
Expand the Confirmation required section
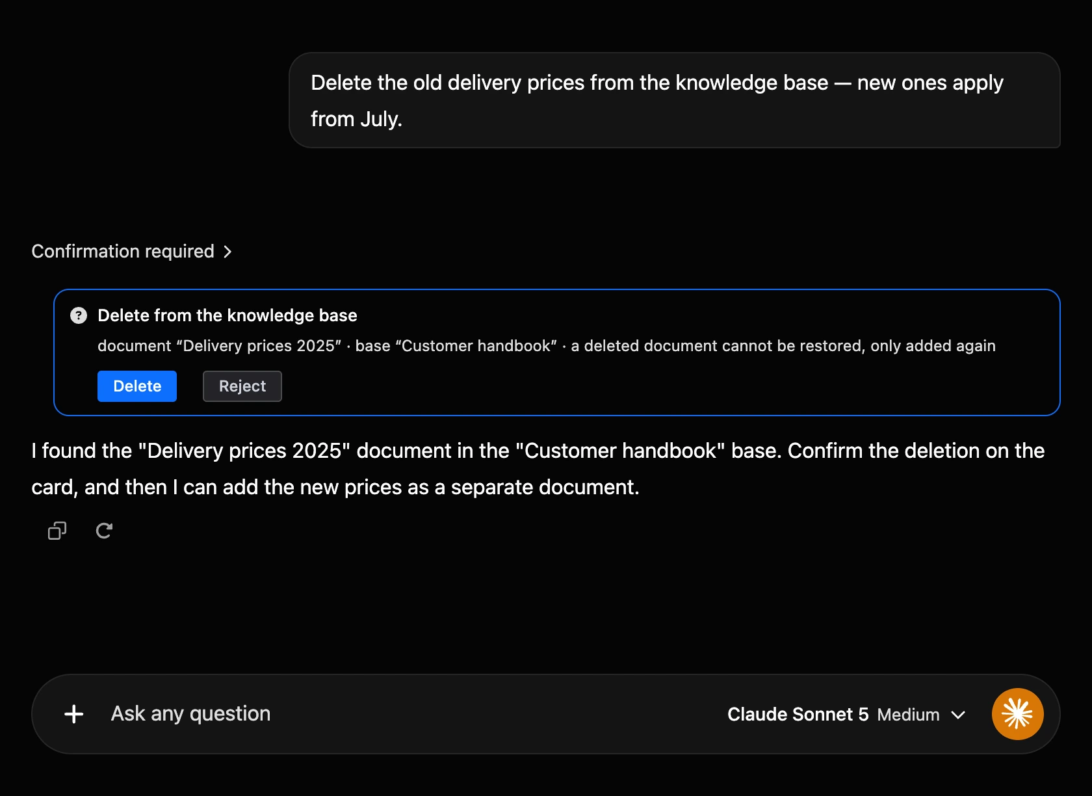point(131,252)
